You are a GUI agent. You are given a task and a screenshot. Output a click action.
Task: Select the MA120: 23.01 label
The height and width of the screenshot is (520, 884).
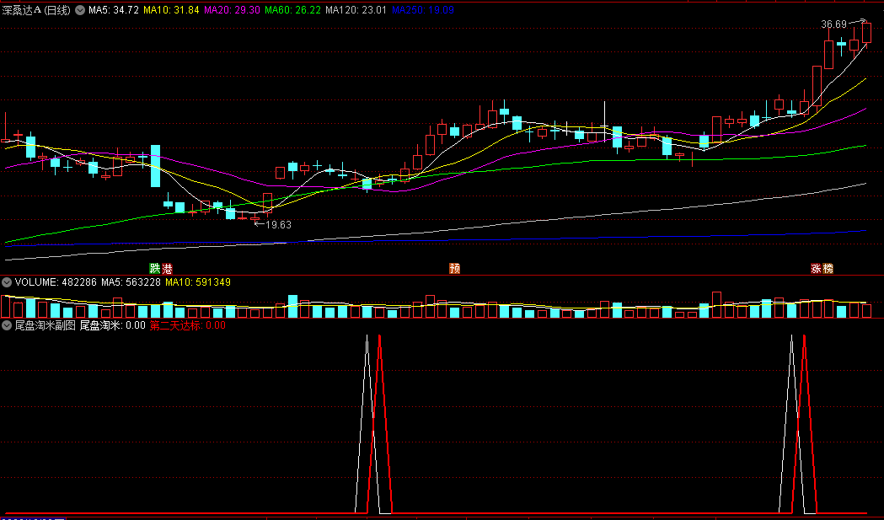click(x=356, y=10)
